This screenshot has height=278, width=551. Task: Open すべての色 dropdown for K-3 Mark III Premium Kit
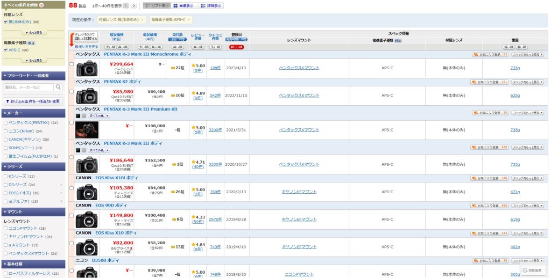(98, 116)
